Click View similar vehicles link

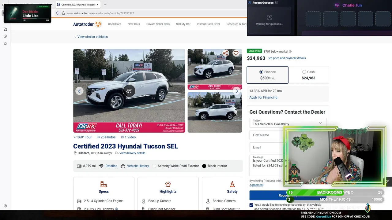click(92, 37)
